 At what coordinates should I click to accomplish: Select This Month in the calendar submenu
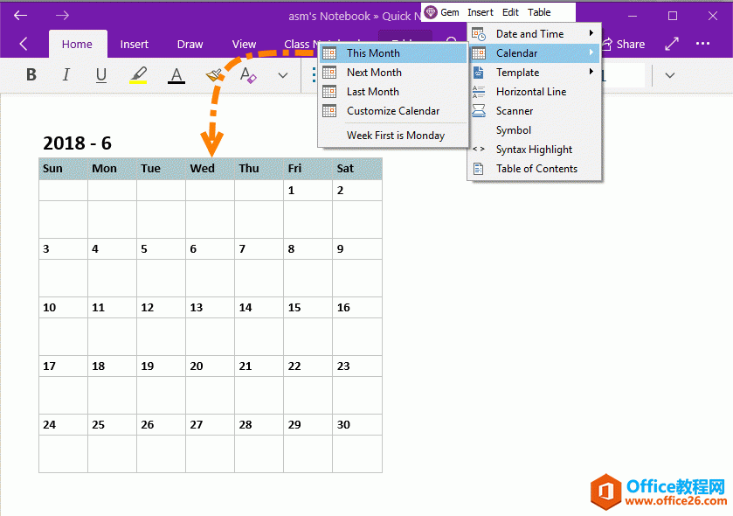(375, 52)
